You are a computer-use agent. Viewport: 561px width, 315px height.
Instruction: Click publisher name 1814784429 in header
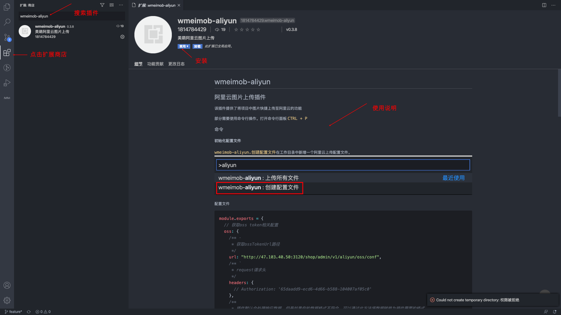[x=192, y=29]
